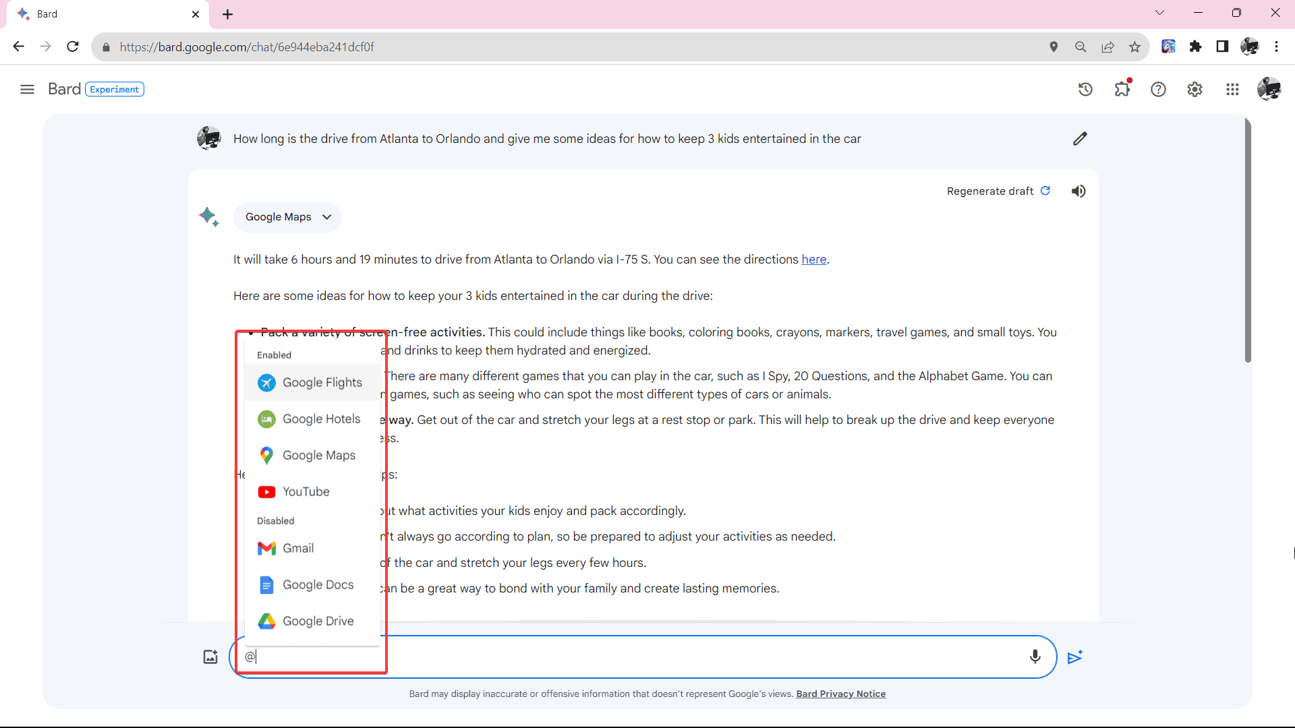This screenshot has width=1295, height=728.
Task: Click the Gmail icon in disabled section
Action: (267, 549)
